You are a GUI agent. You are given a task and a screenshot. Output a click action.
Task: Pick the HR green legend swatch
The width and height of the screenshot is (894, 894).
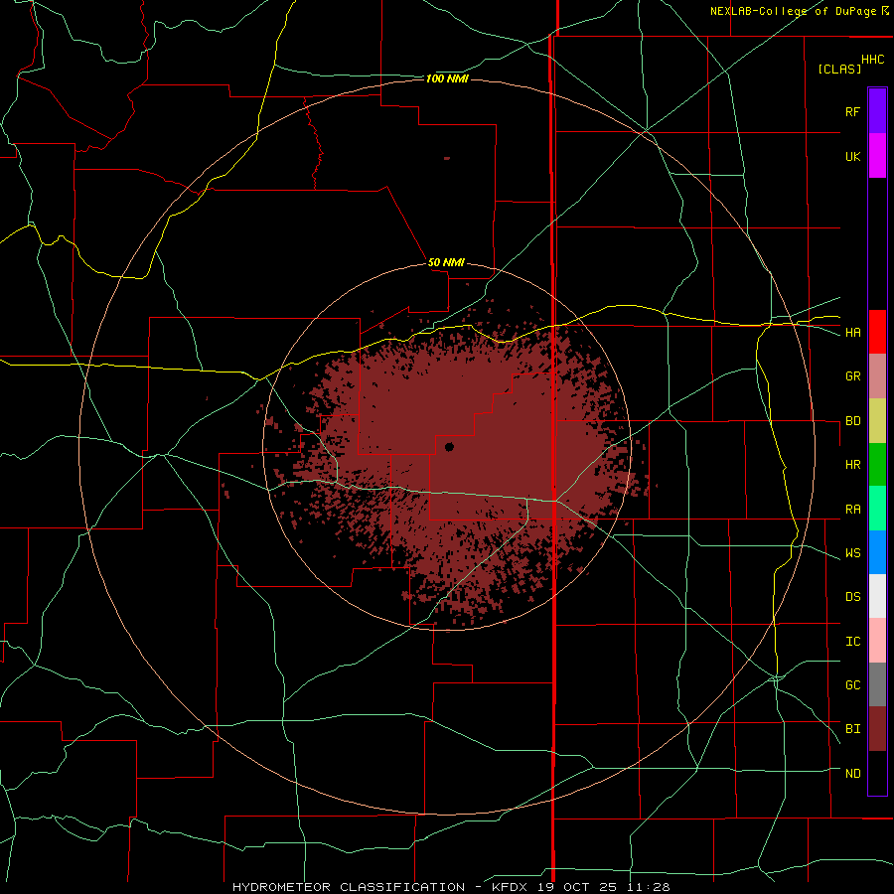point(877,465)
